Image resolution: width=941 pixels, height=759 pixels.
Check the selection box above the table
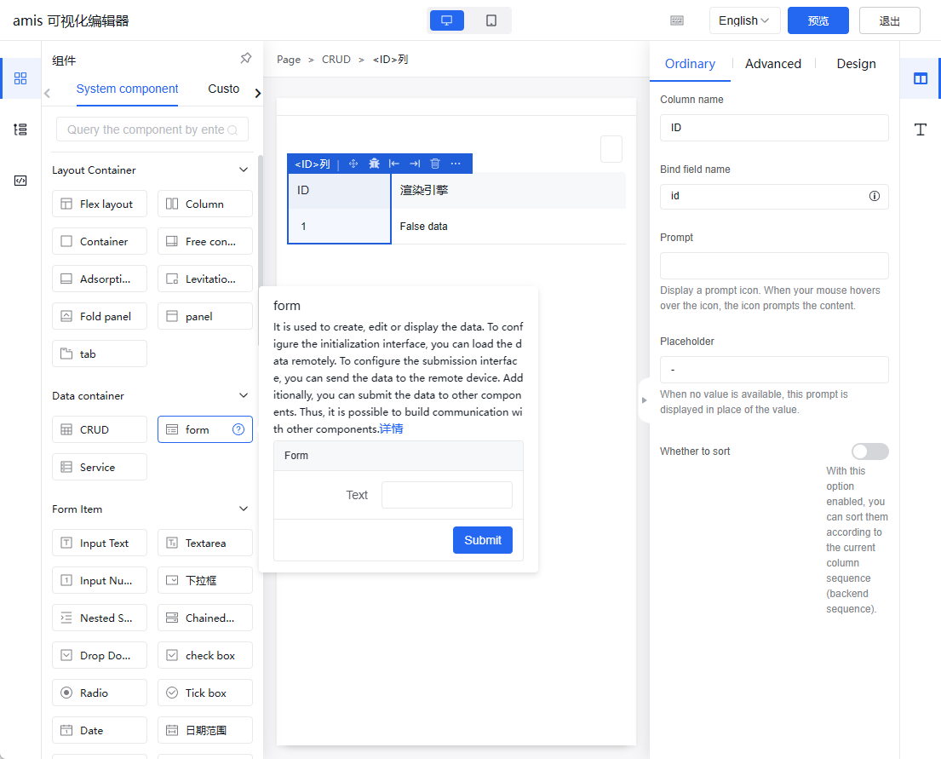pos(611,148)
